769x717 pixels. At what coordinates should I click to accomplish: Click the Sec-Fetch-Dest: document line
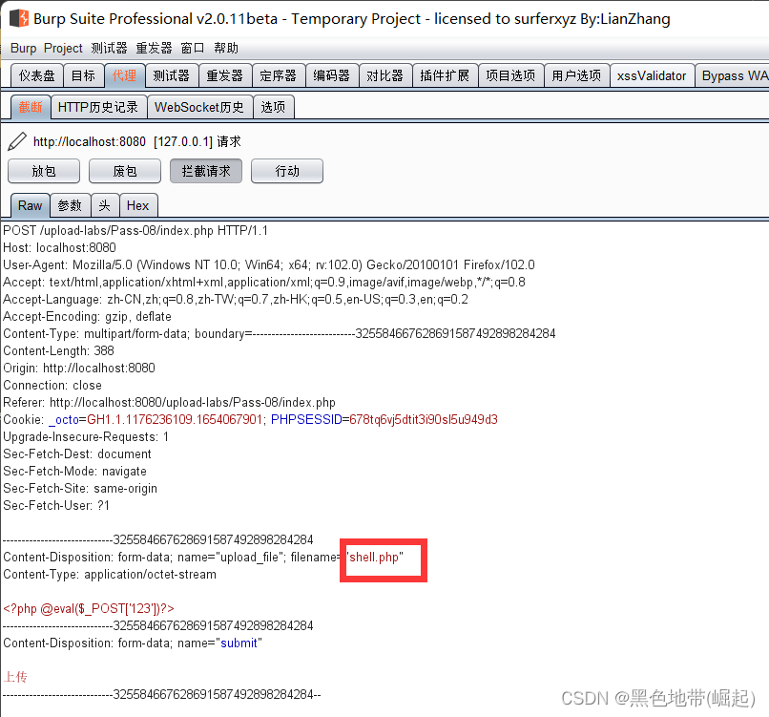tap(77, 453)
